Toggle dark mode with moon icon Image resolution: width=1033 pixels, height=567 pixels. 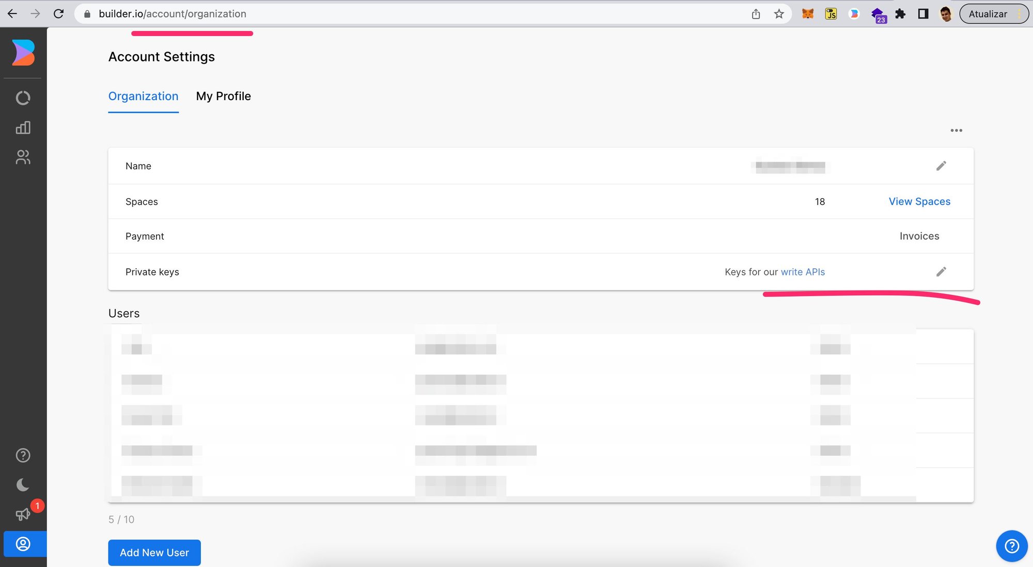click(x=23, y=484)
